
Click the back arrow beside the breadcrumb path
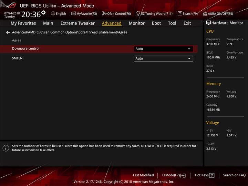8,32
